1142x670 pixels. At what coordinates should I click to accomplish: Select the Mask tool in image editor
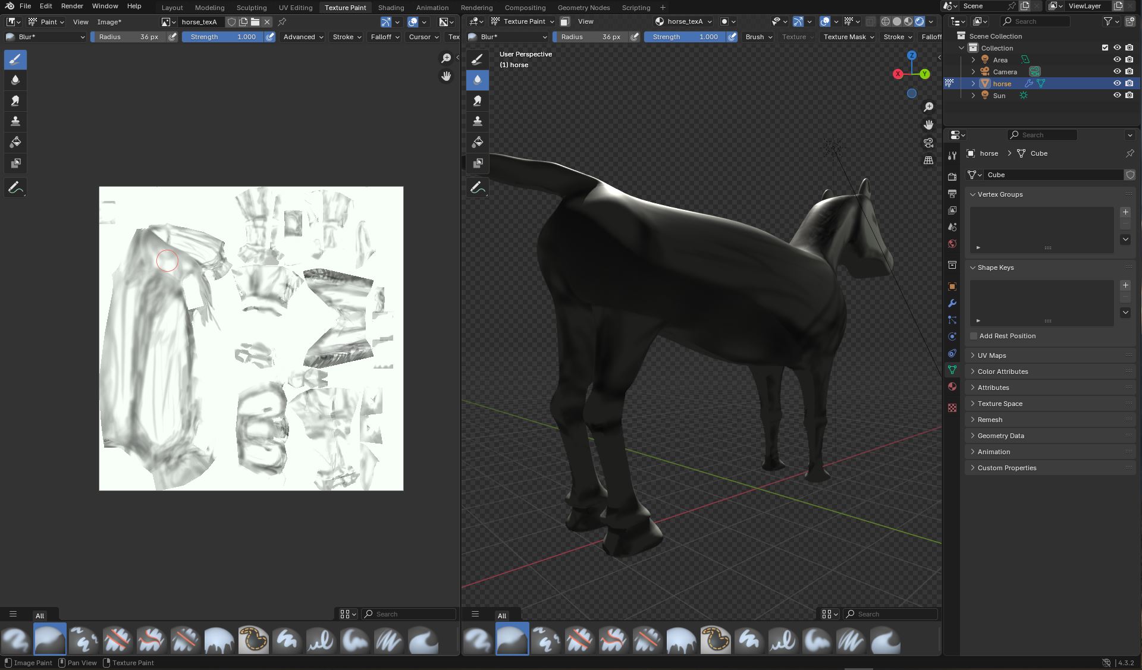pos(15,163)
